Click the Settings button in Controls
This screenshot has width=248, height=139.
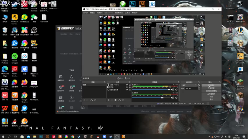pyautogui.click(x=211, y=97)
